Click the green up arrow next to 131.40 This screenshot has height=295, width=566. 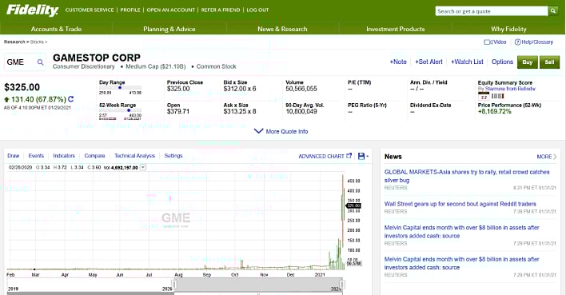coord(7,99)
